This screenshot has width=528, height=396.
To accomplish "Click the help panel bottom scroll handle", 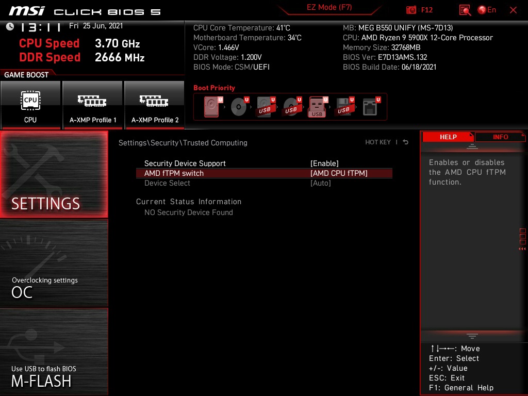I will coord(472,336).
